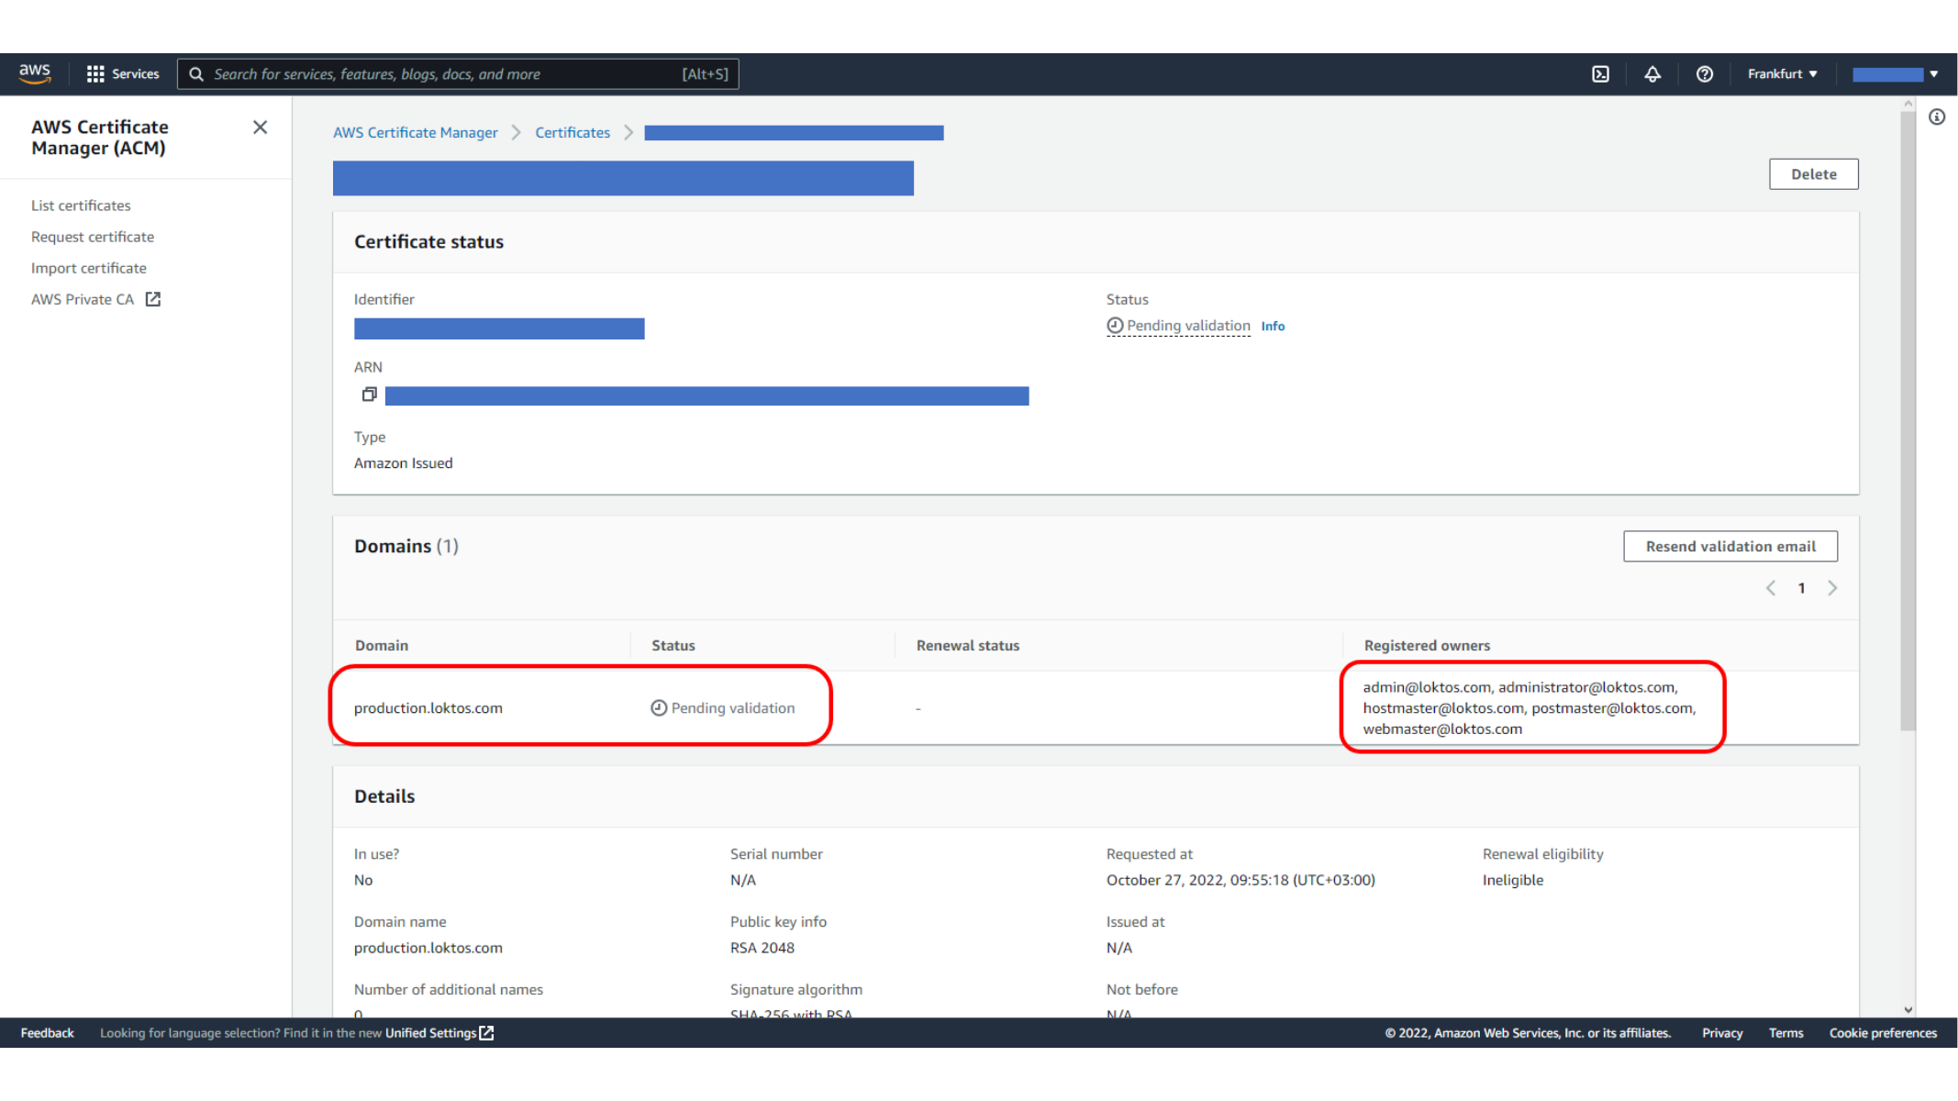The height and width of the screenshot is (1101, 1958).
Task: Click the vertical scrollbar thumb
Action: tap(1908, 421)
